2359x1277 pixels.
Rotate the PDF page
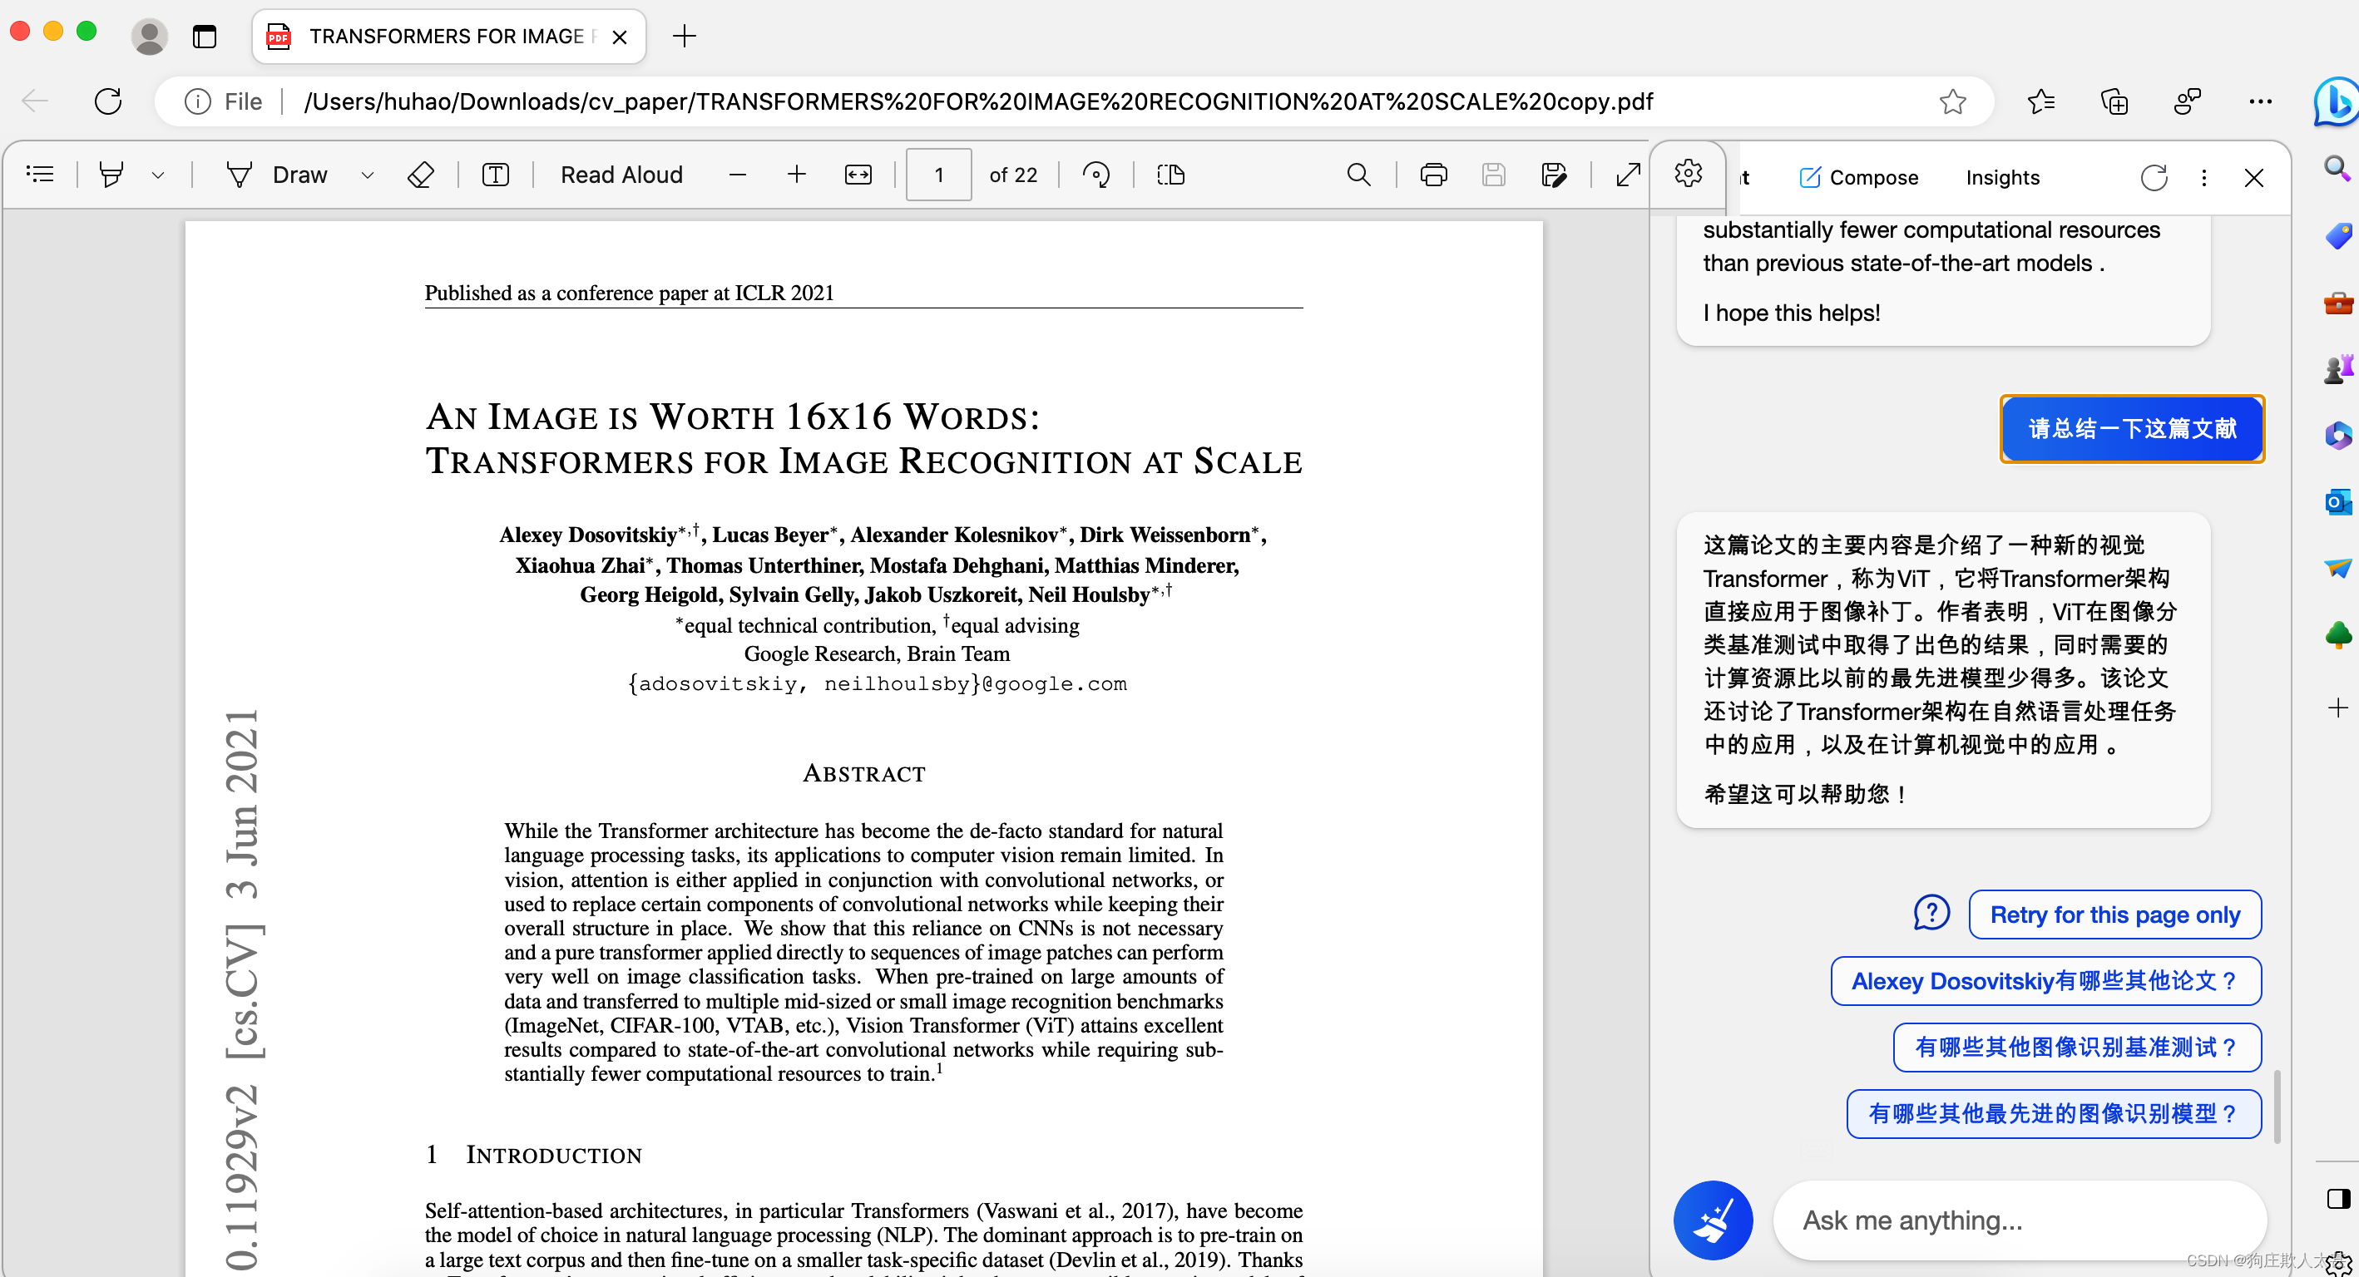(1095, 174)
